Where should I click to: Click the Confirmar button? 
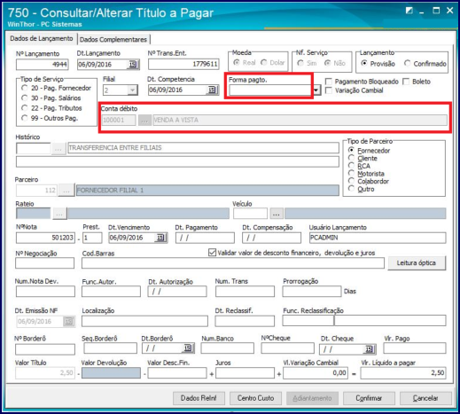coord(369,398)
